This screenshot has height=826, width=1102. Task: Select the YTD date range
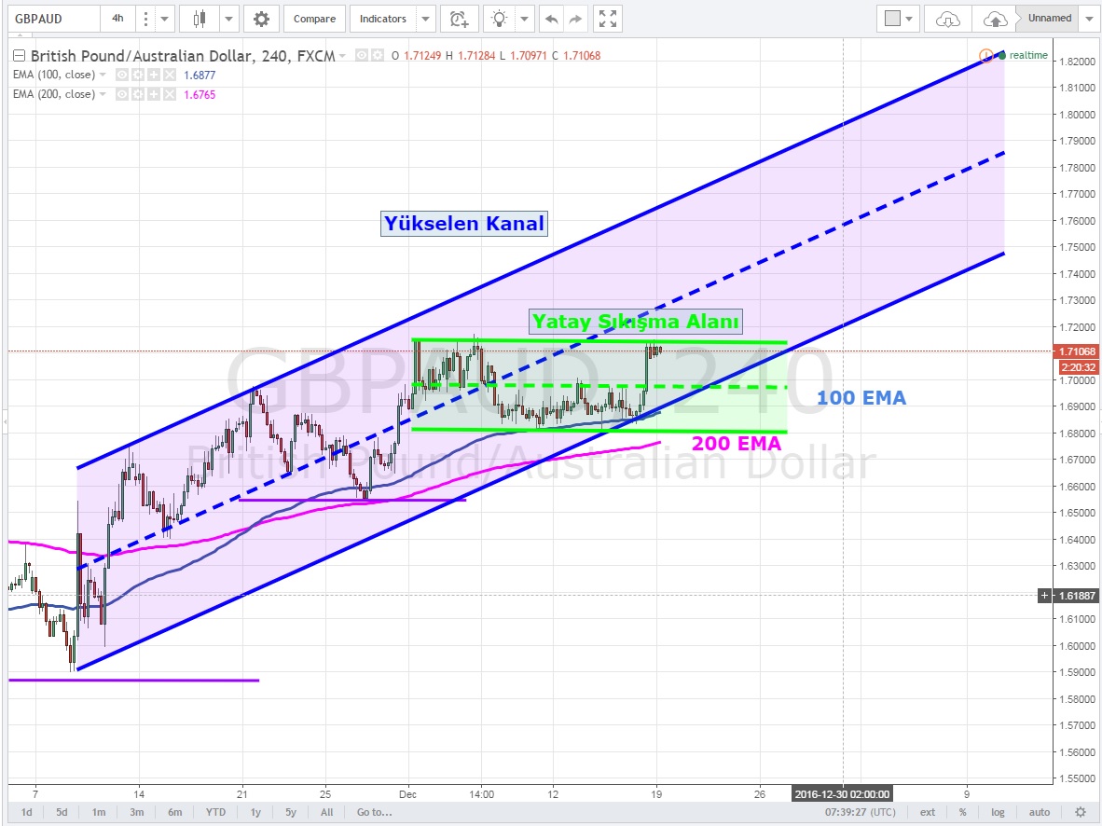(x=215, y=812)
